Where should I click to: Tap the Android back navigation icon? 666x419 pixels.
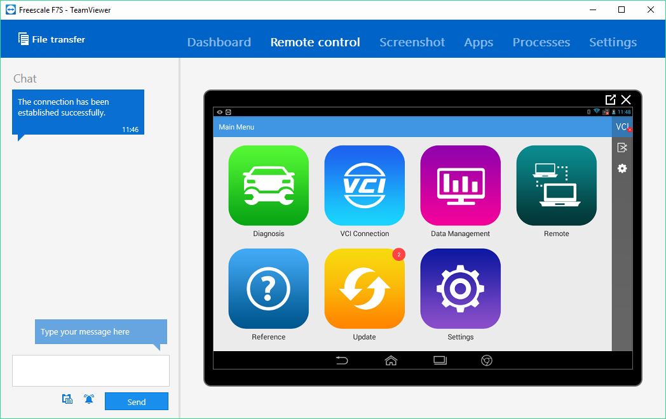342,361
